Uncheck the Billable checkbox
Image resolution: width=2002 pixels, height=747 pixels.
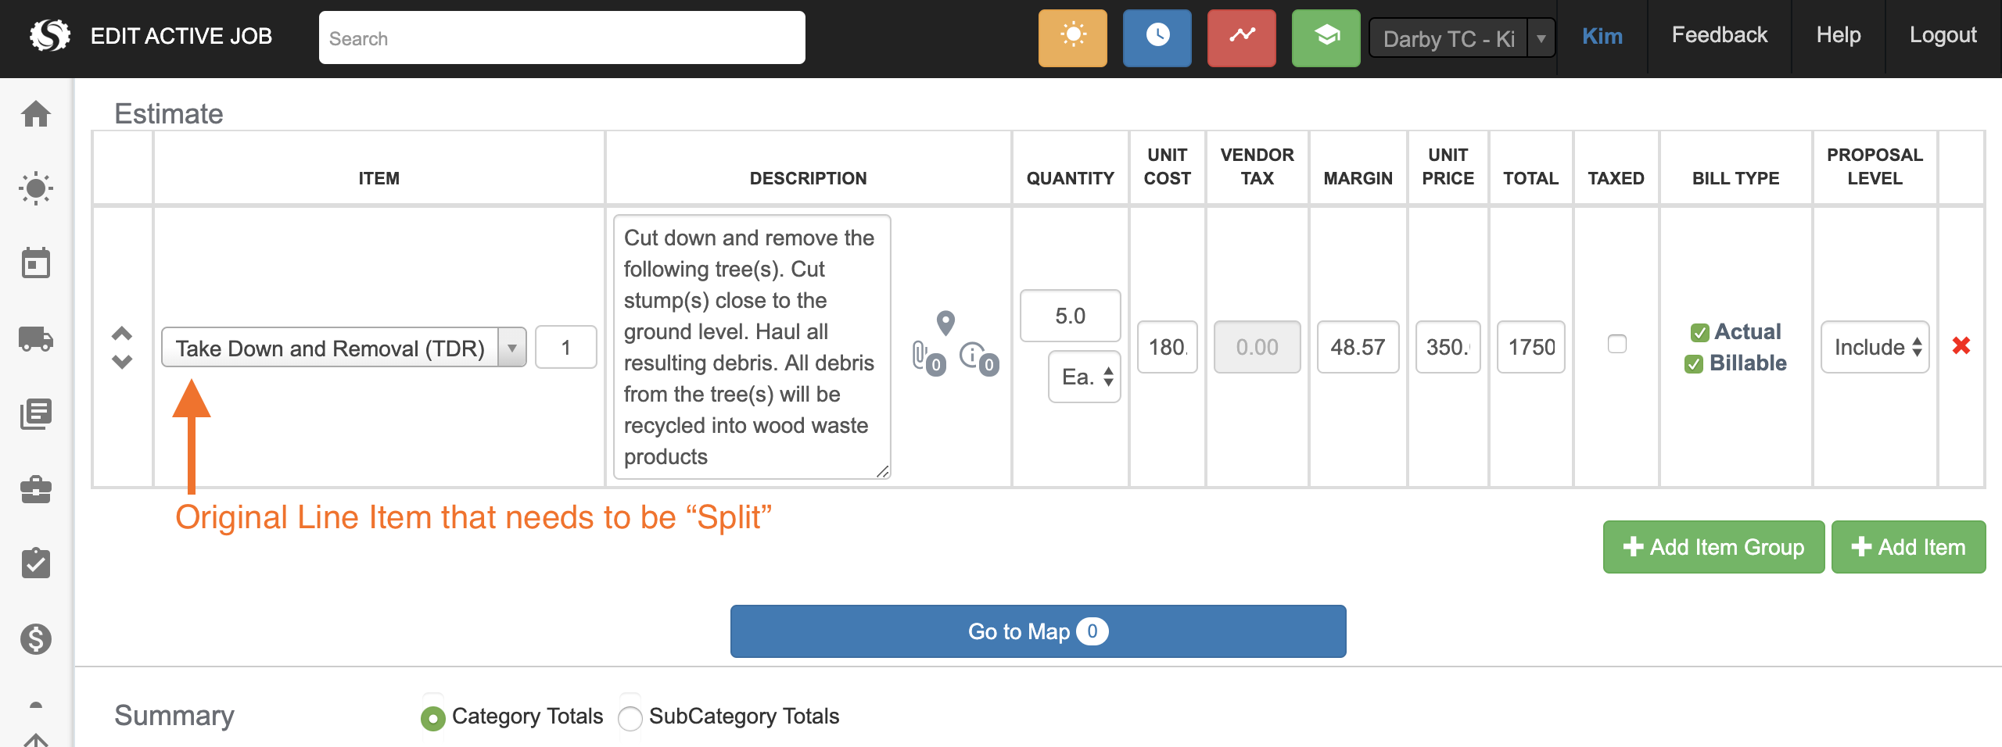point(1694,364)
